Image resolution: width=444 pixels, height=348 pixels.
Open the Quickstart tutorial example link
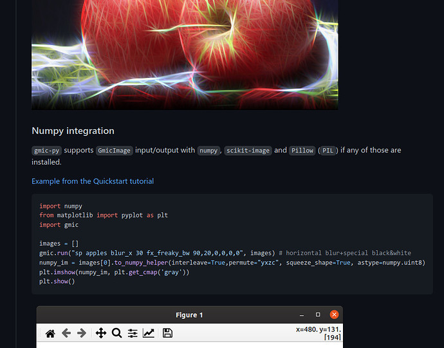93,181
